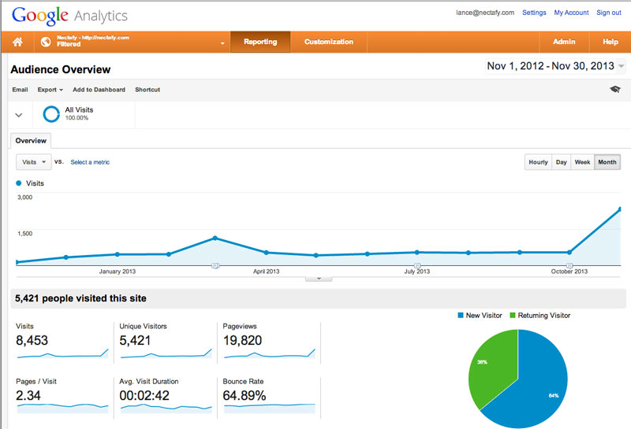The image size is (631, 429).
Task: Set chart granularity to Hourly
Action: pos(539,162)
